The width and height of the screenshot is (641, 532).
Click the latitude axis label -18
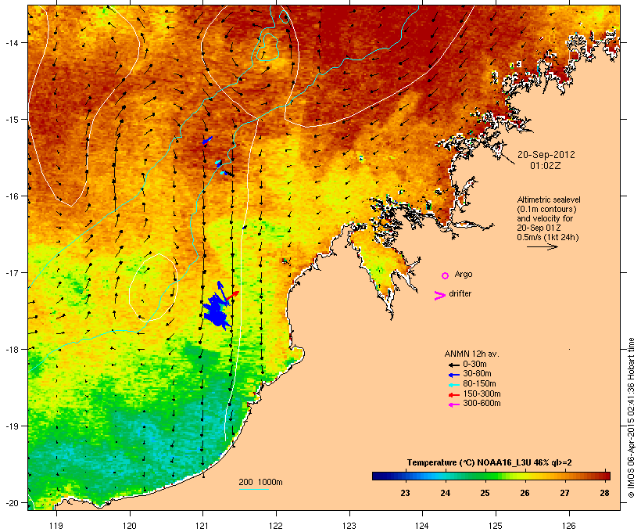pos(11,349)
